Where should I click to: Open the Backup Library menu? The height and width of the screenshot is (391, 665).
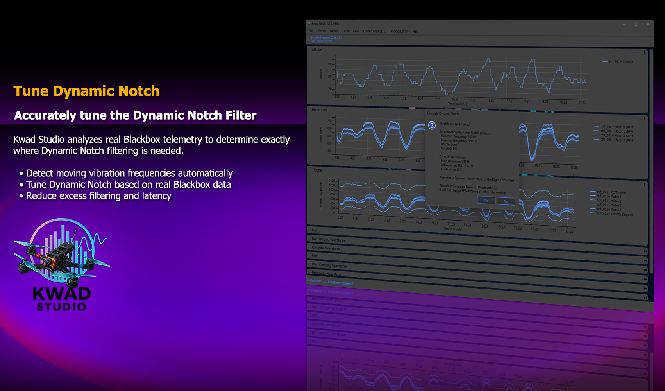click(399, 31)
